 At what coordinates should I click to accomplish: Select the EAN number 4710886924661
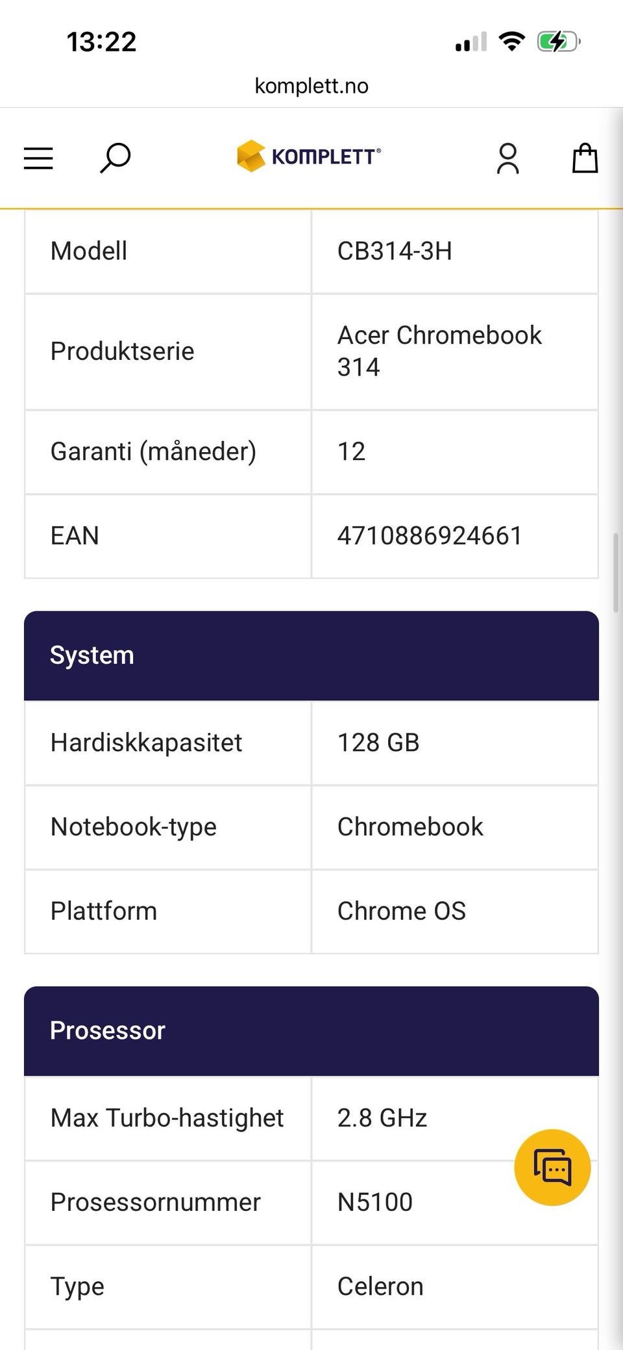click(430, 536)
